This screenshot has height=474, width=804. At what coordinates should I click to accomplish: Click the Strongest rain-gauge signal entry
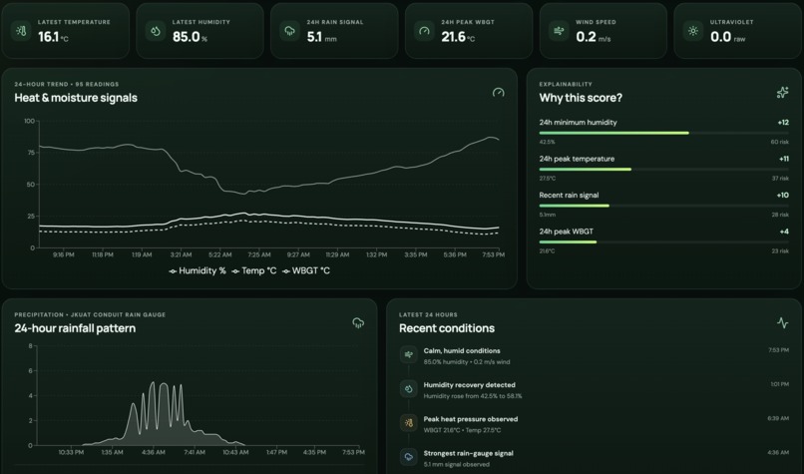(595, 459)
